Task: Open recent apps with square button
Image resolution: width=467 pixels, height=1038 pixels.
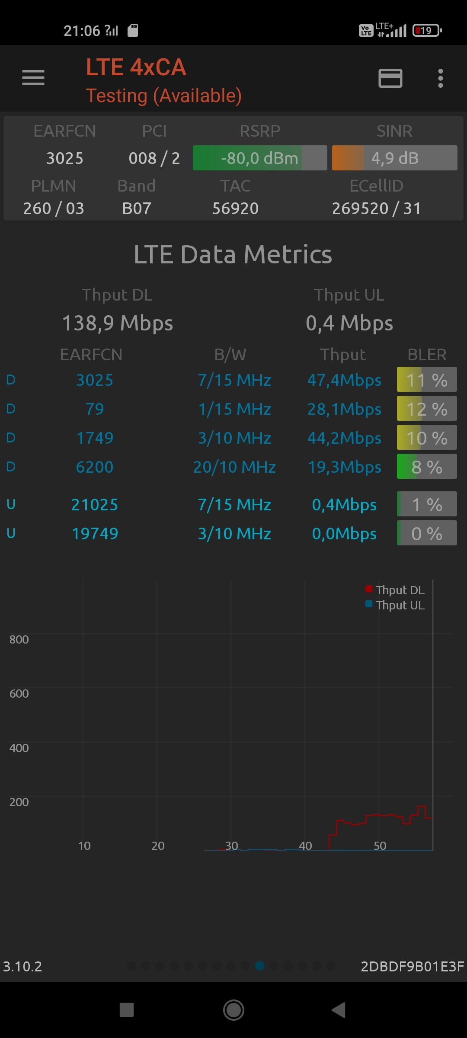Action: (x=127, y=1010)
